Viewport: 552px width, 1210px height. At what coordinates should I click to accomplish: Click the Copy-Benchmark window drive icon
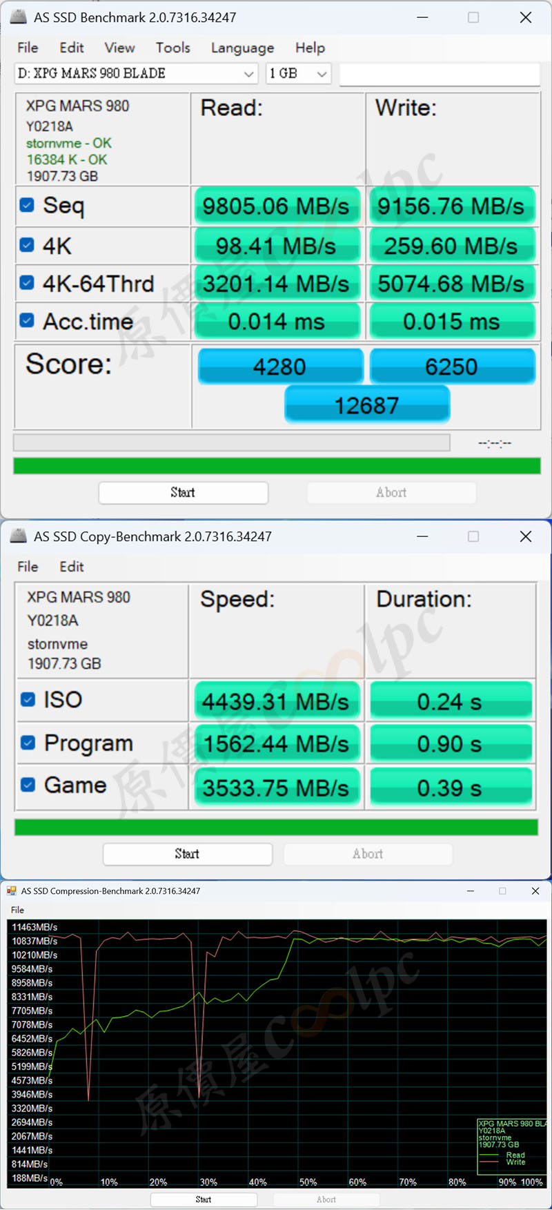18,536
